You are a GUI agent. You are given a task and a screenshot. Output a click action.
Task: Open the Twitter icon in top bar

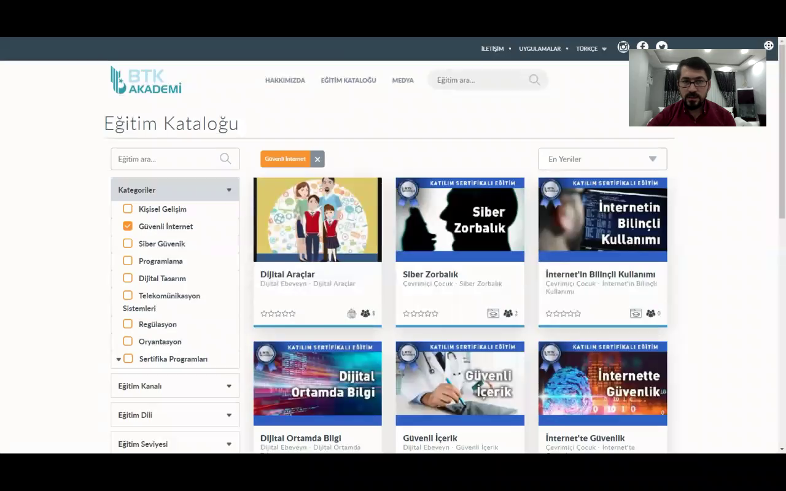(661, 47)
